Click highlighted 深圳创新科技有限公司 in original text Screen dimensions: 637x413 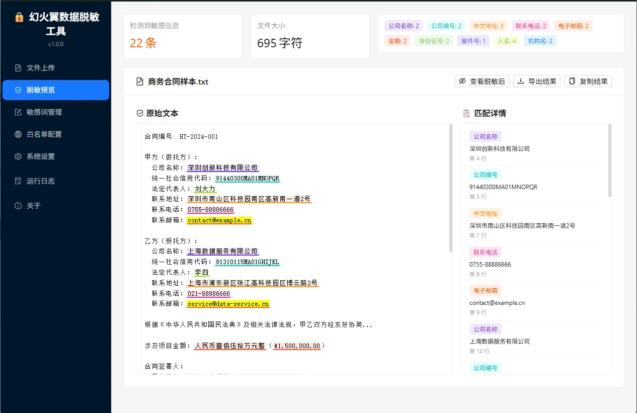(x=222, y=168)
